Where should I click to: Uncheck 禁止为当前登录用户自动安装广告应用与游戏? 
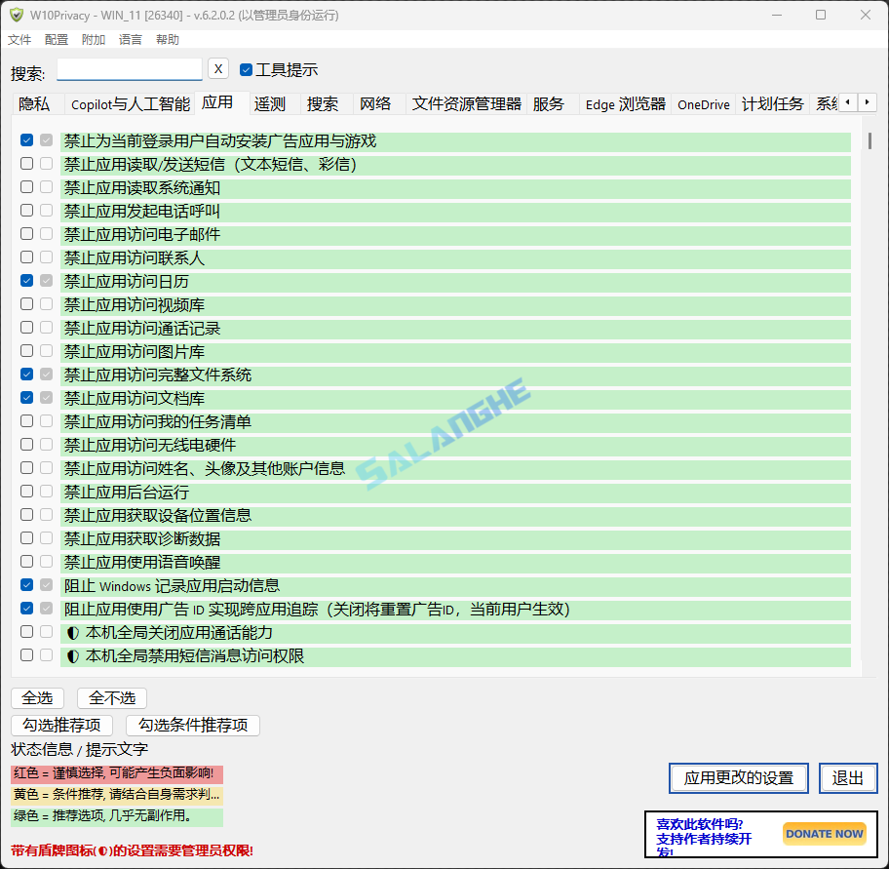(26, 140)
